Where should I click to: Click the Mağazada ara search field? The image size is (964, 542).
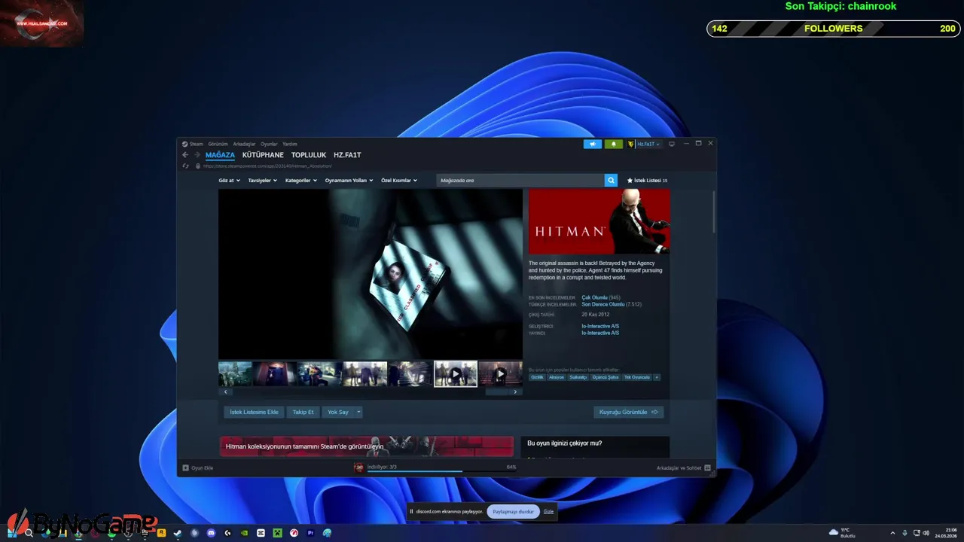point(520,181)
